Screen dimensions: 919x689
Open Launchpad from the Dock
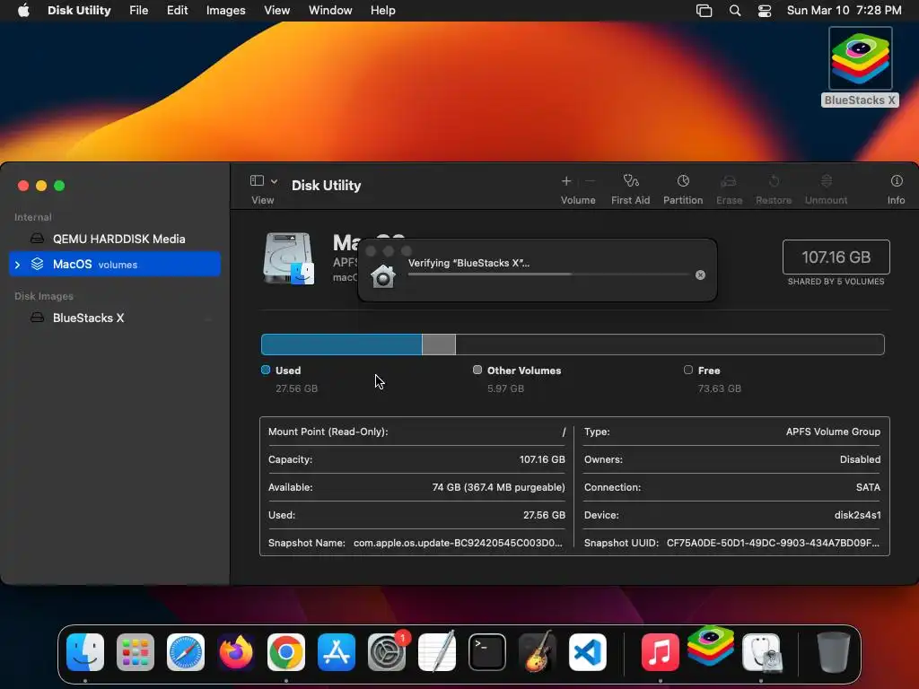click(136, 652)
